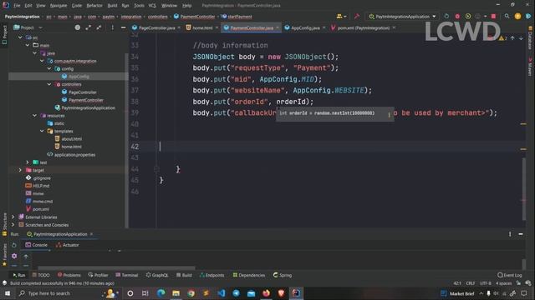Click the locate file target icon in Project panel

78,27
